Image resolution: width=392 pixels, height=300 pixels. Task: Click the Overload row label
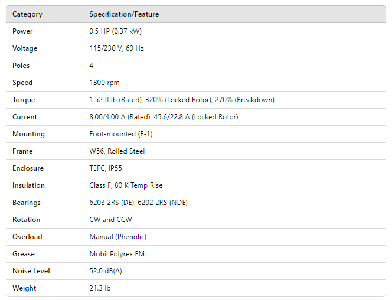tap(27, 237)
